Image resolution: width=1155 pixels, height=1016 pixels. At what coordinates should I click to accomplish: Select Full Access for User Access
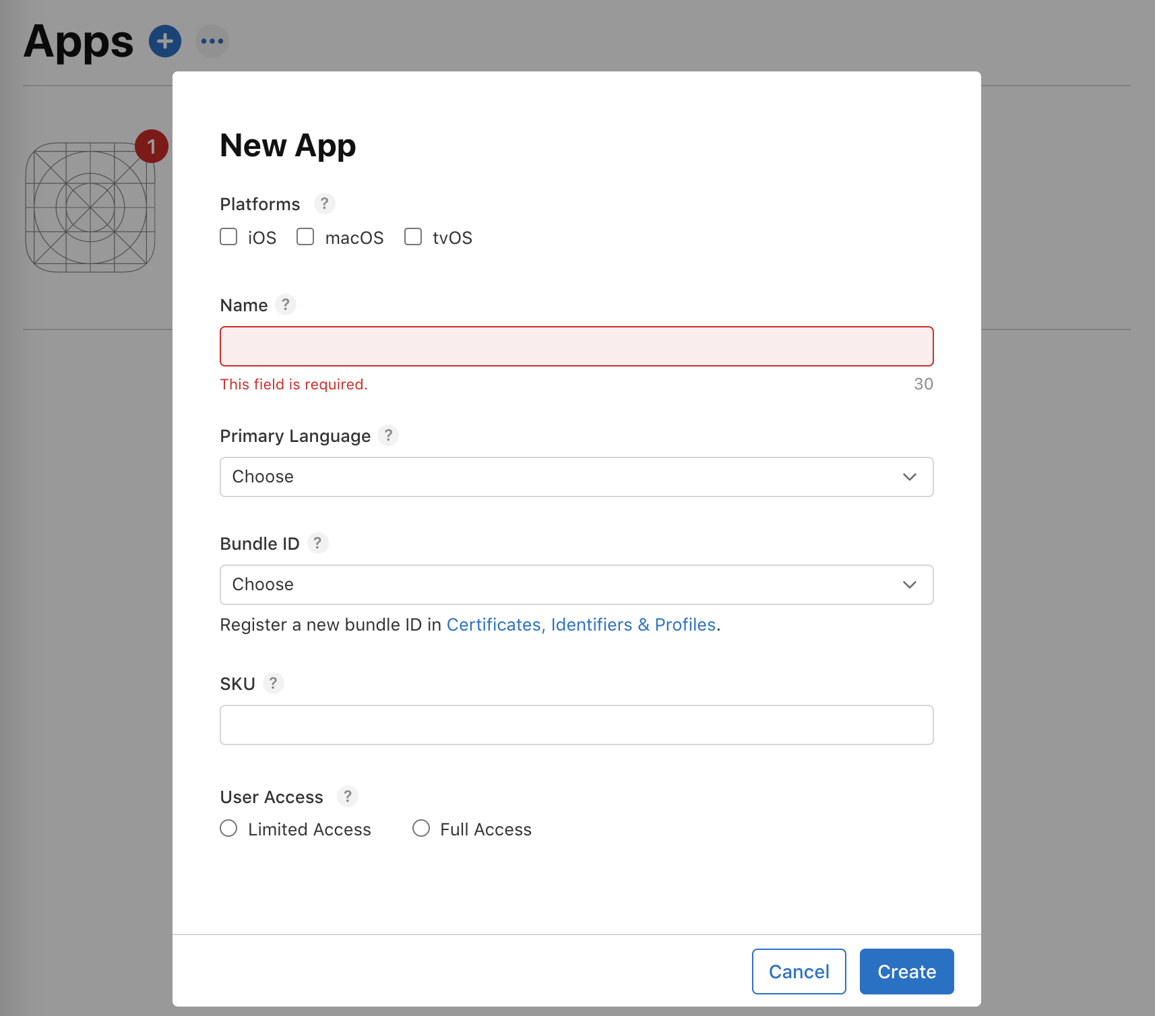click(x=421, y=828)
